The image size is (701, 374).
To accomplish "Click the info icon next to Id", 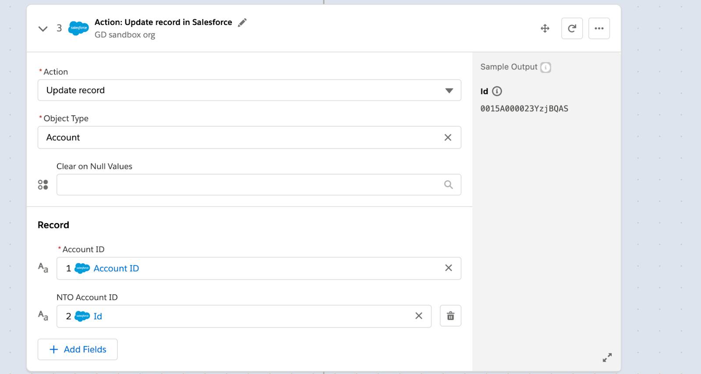I will pos(497,91).
